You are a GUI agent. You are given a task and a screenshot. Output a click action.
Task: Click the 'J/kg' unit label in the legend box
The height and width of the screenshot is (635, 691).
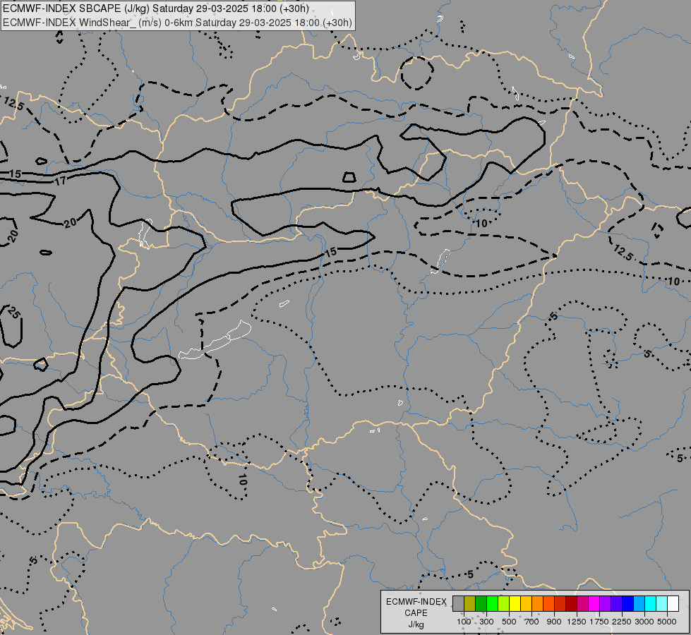416,624
